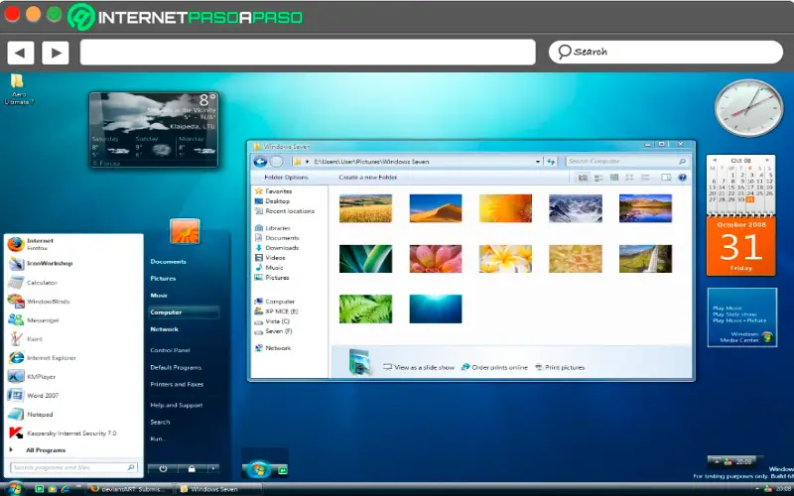
Task: Select Downloads in the navigation pane
Action: (277, 247)
